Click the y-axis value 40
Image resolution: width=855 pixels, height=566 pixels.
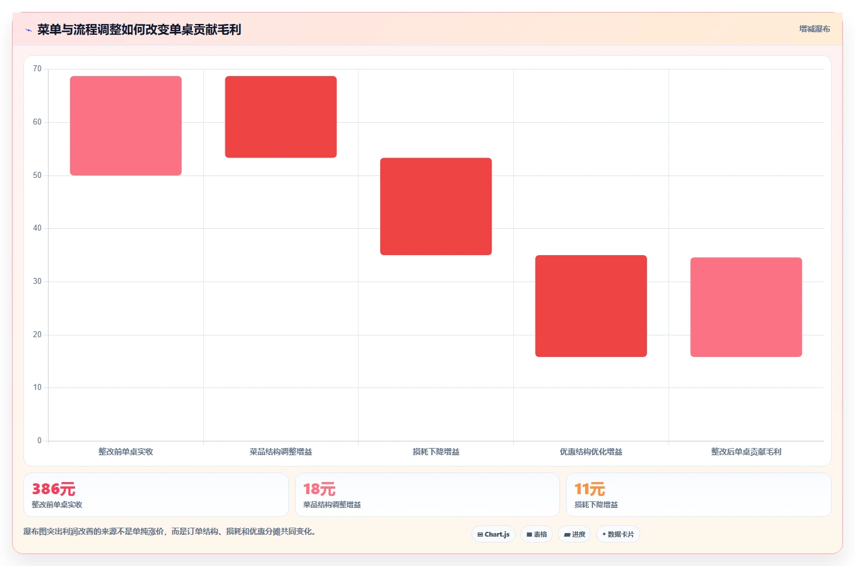[37, 228]
